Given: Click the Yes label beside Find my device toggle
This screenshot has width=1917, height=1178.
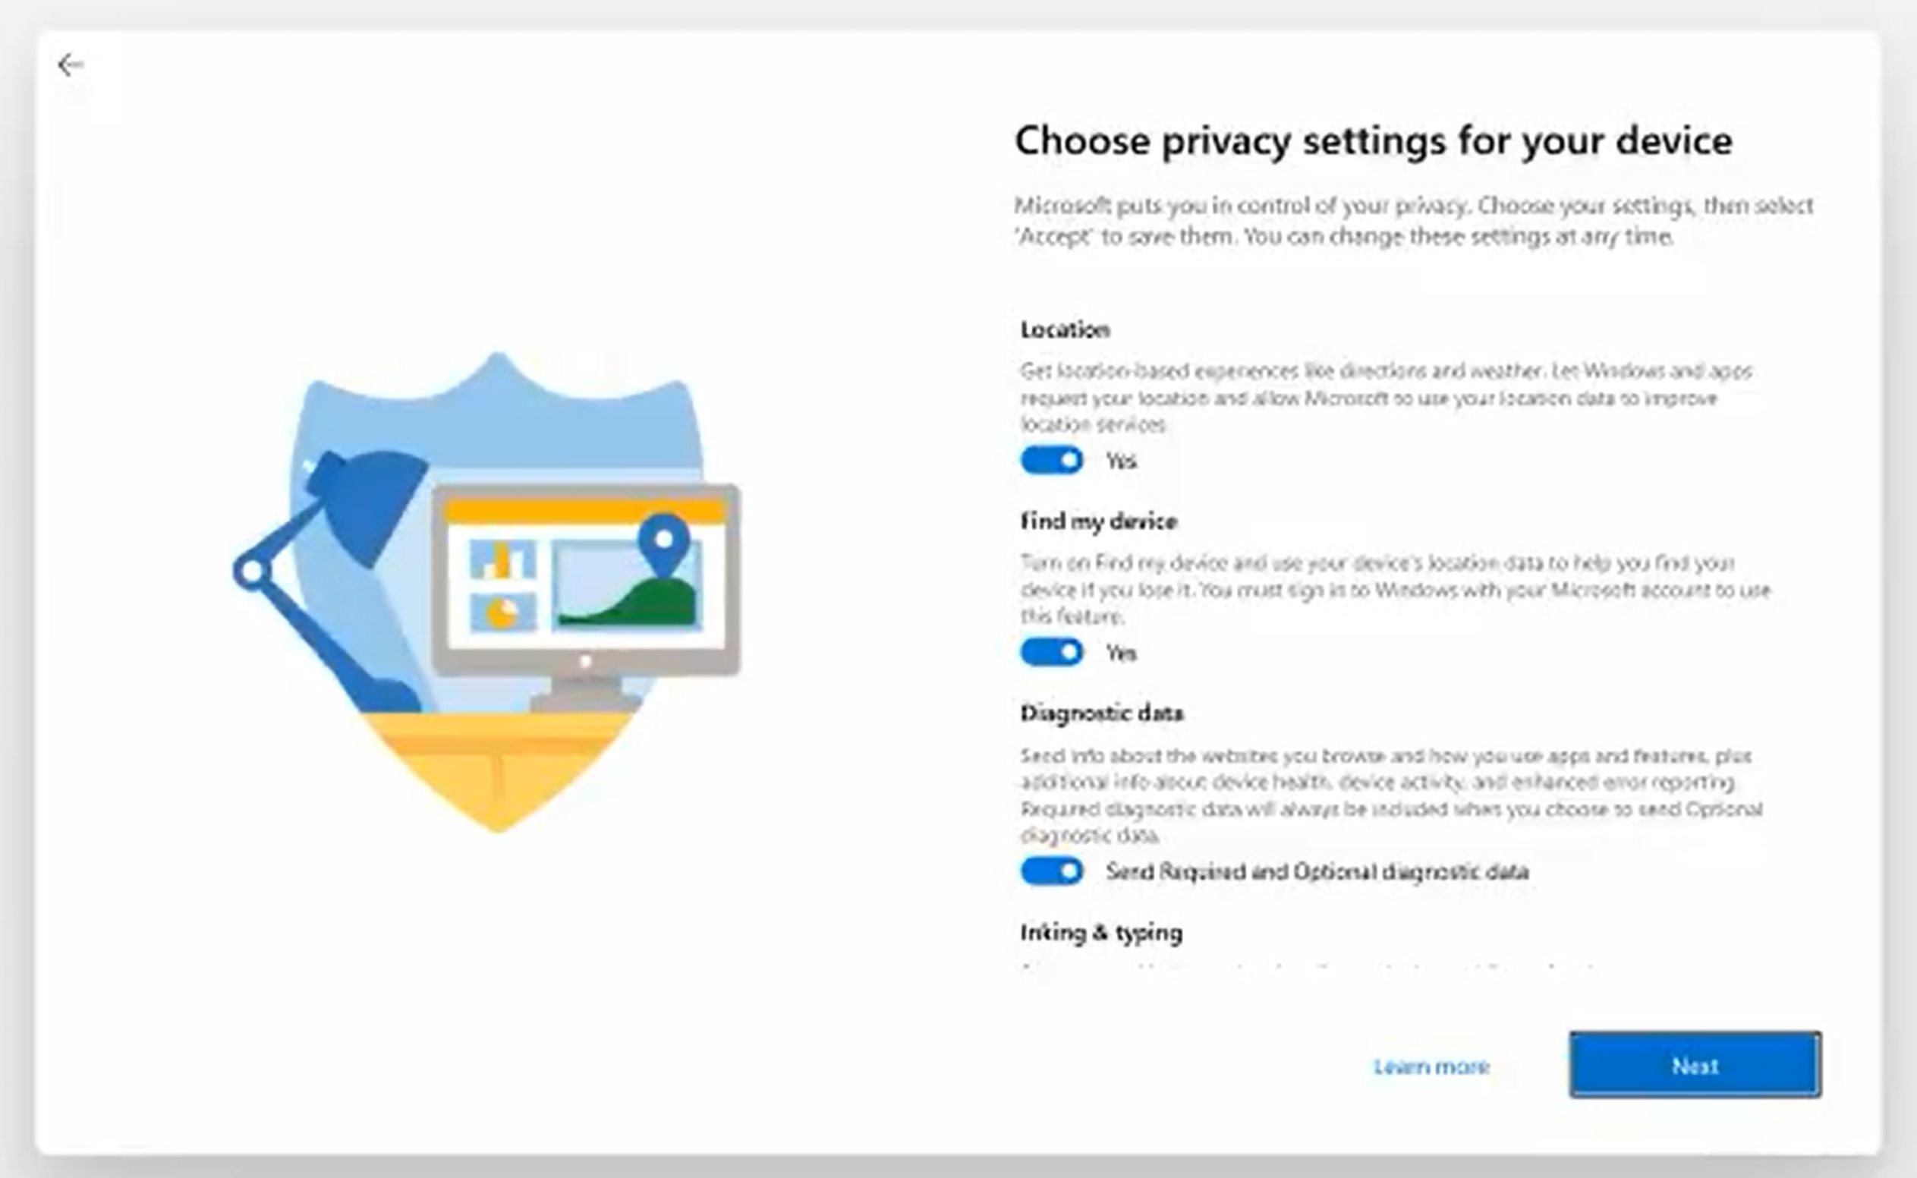Looking at the screenshot, I should tap(1121, 653).
